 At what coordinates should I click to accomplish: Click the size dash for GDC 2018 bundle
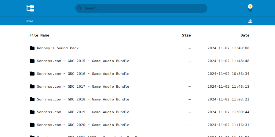pos(189,99)
